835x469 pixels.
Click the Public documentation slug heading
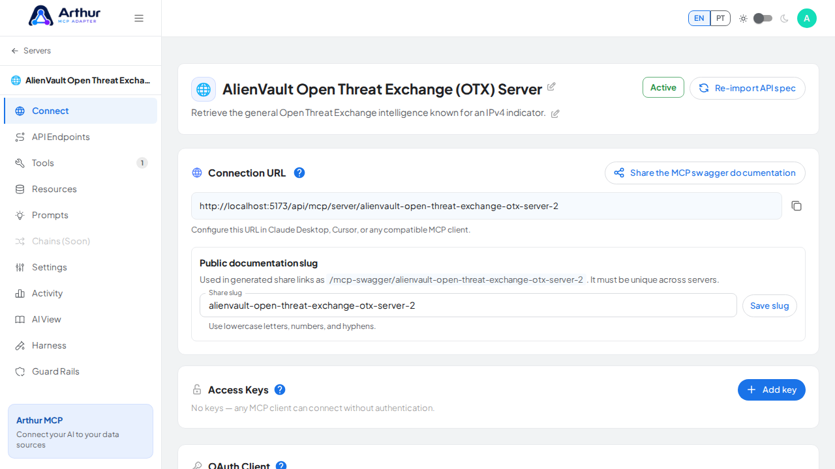258,263
